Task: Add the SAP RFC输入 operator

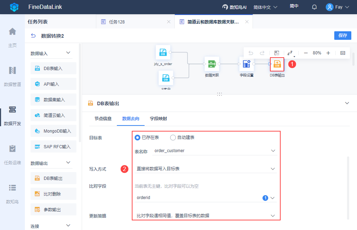Action: [x=53, y=146]
